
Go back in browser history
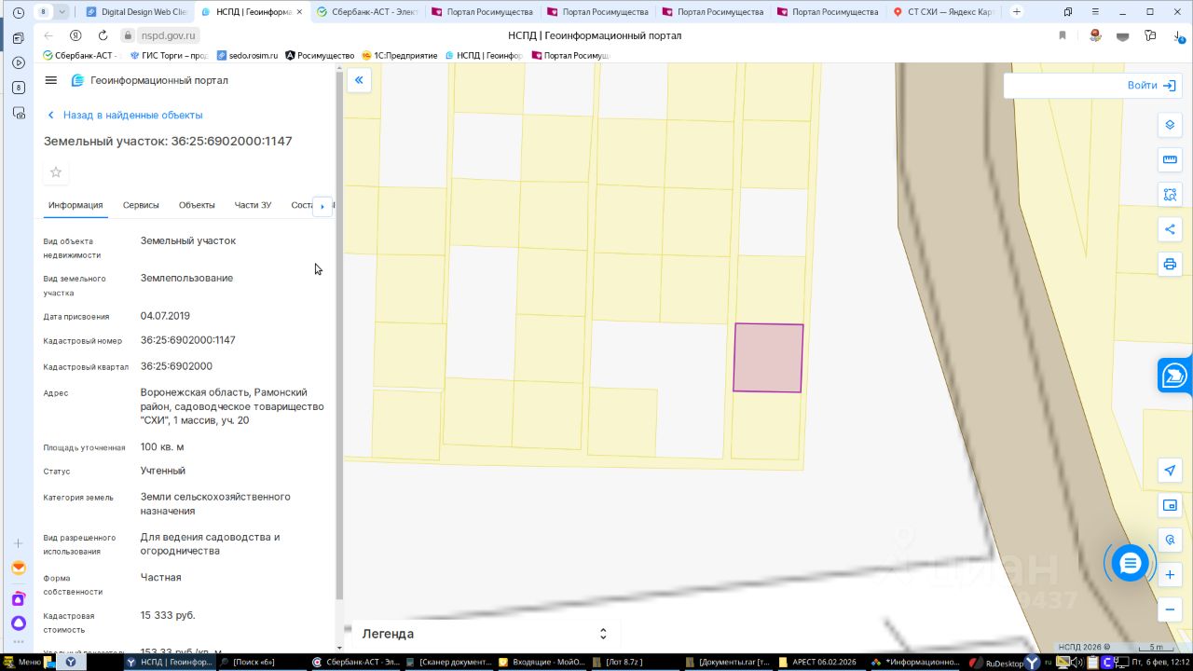pyautogui.click(x=48, y=35)
